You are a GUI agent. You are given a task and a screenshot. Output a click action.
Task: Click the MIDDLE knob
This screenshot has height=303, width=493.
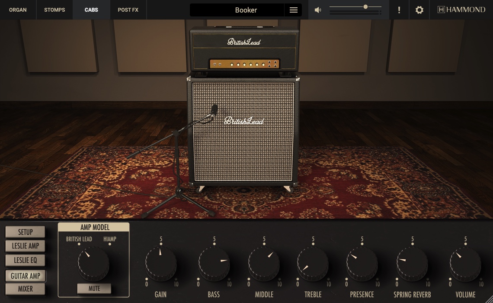tap(264, 264)
